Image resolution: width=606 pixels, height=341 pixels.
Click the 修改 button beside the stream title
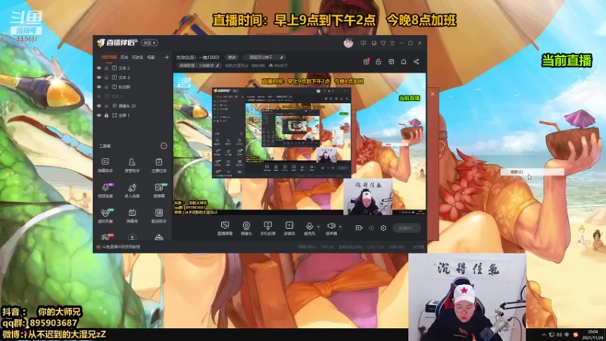coord(232,58)
